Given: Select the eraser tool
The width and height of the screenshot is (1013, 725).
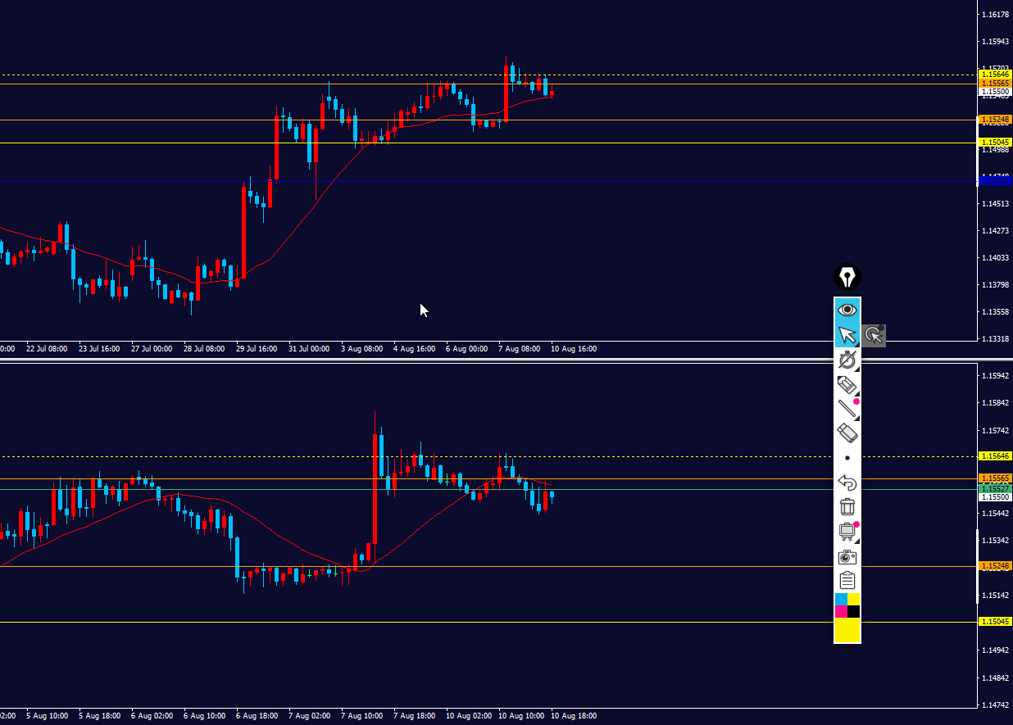Looking at the screenshot, I should pos(847,433).
